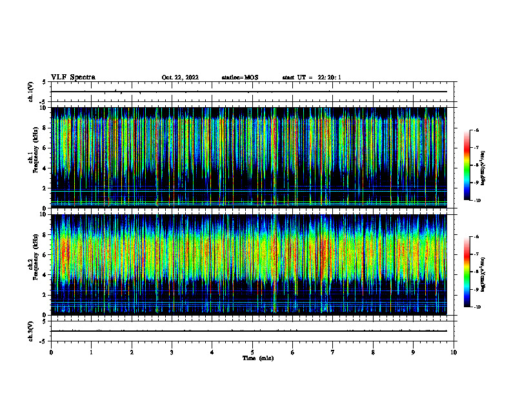Viewport: 511px width, 395px height.
Task: Click the '0' tick on the time axis
Action: [51, 352]
